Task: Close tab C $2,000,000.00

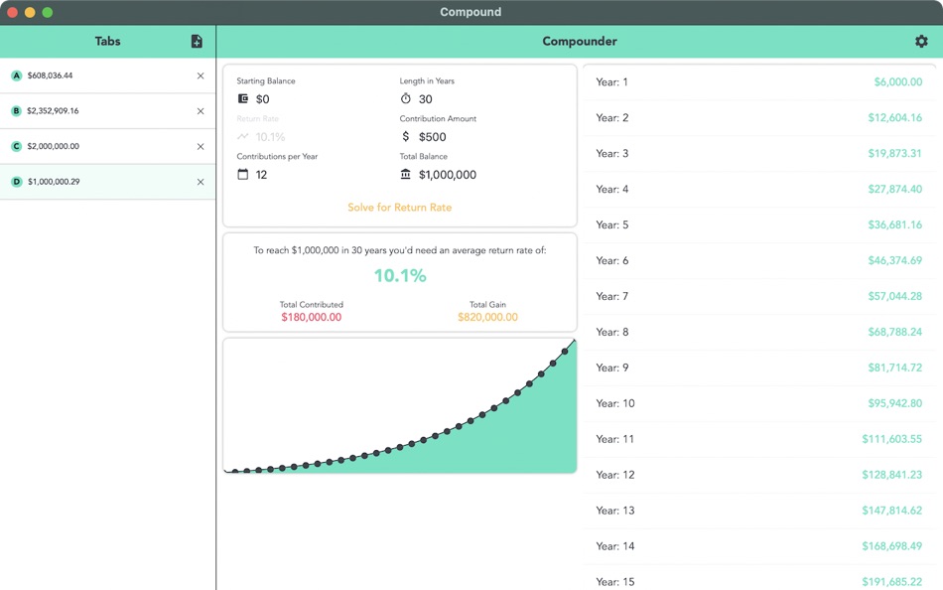Action: 201,146
